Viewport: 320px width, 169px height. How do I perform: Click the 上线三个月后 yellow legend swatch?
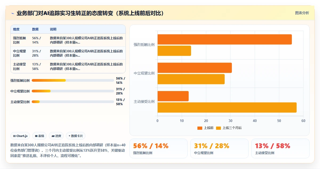pyautogui.click(x=218, y=128)
